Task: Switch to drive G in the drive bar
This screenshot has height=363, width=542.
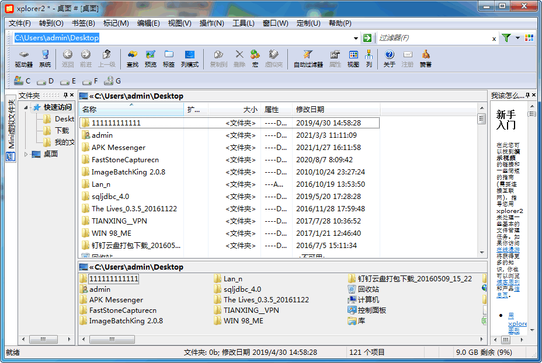Action: (112, 81)
